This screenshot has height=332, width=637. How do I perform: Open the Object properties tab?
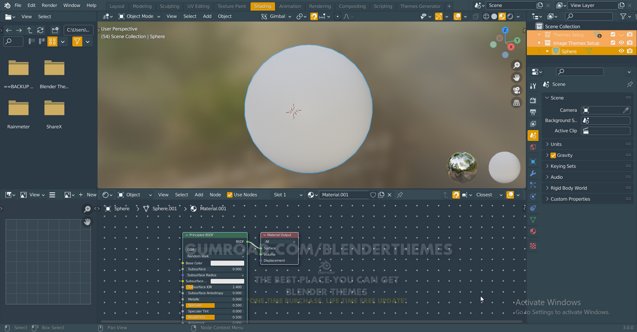[x=533, y=162]
